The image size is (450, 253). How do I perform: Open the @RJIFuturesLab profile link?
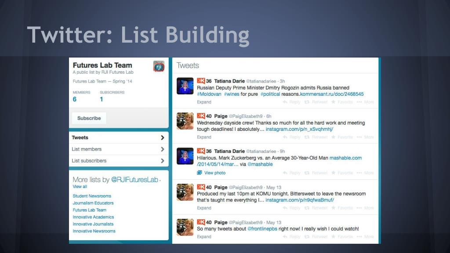pos(134,180)
